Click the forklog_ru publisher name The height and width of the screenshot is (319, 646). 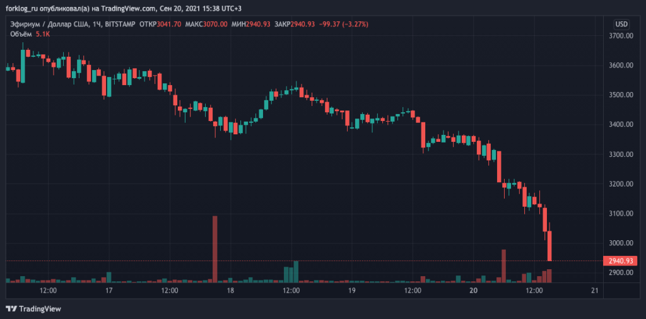coord(26,8)
